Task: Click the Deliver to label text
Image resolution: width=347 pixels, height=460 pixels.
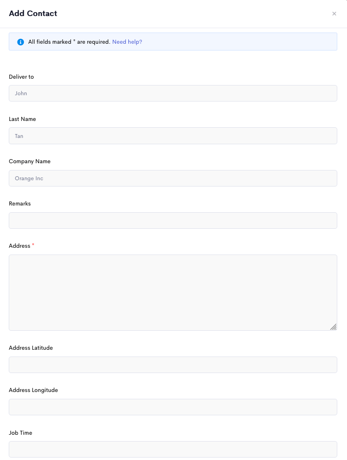Action: click(21, 77)
